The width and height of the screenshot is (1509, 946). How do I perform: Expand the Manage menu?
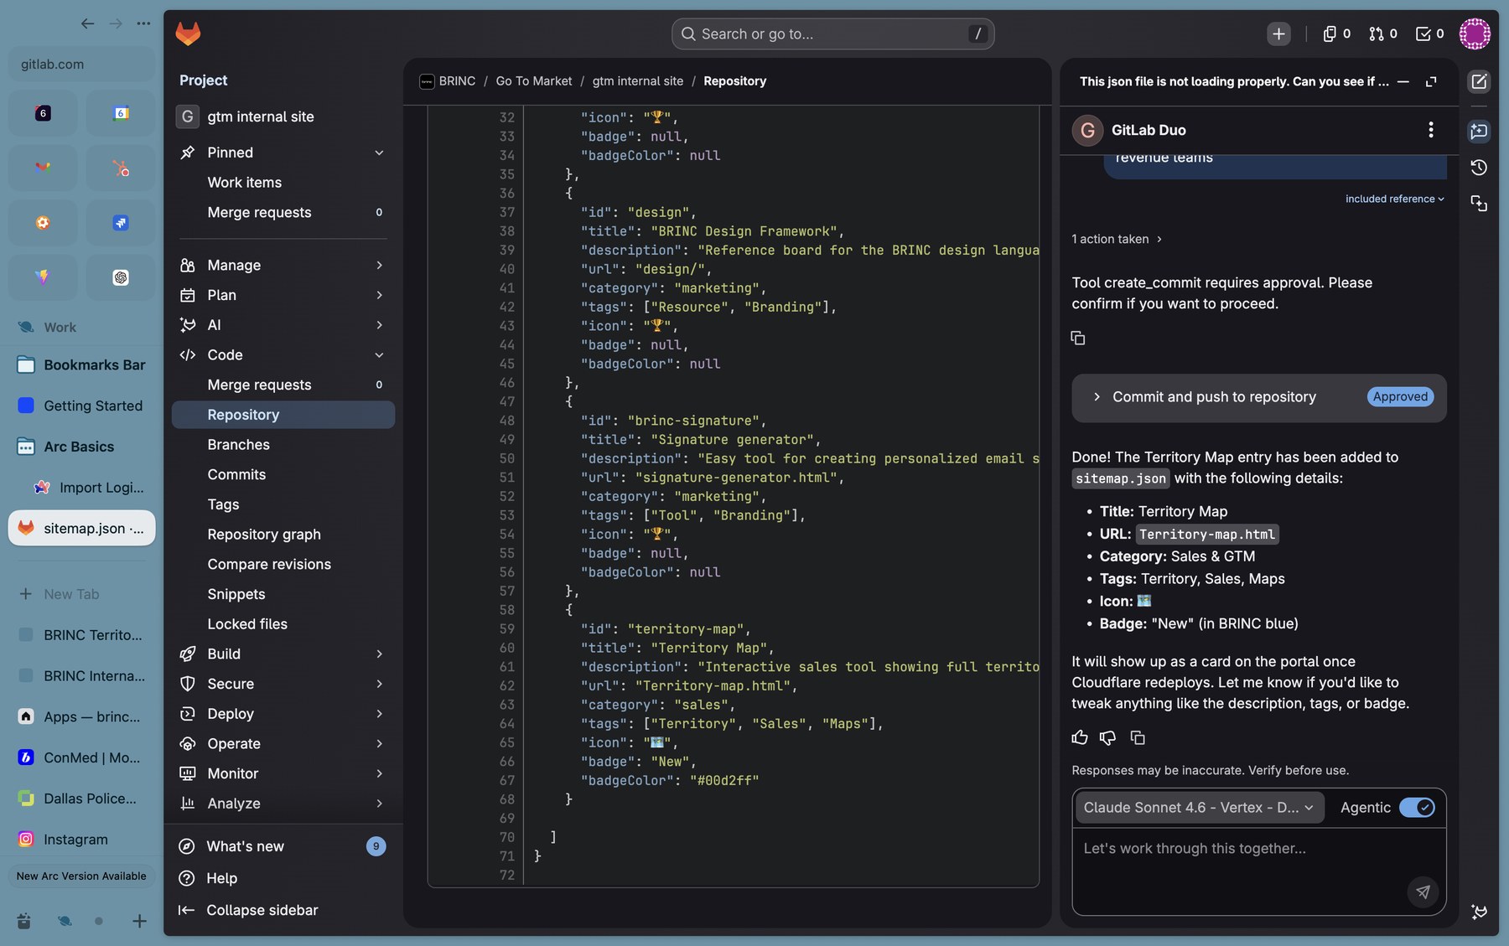click(x=283, y=265)
